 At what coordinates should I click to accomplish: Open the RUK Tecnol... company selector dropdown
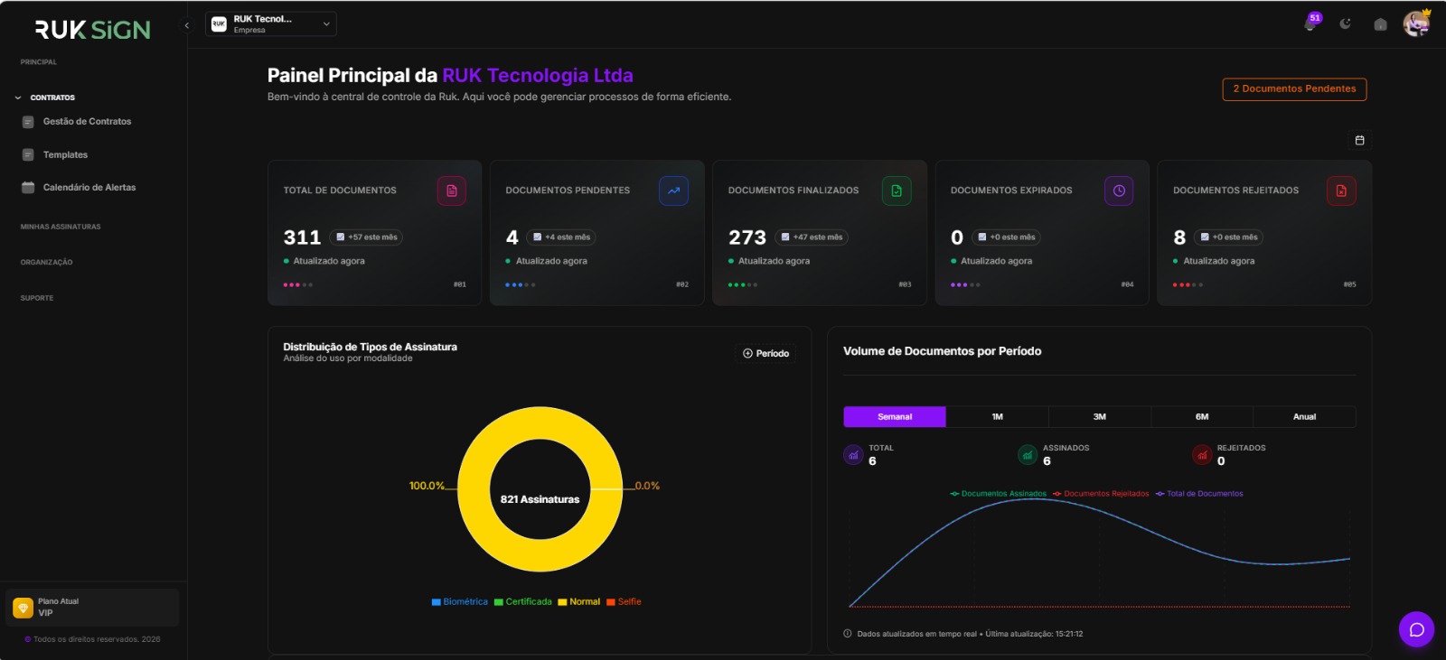(x=271, y=24)
